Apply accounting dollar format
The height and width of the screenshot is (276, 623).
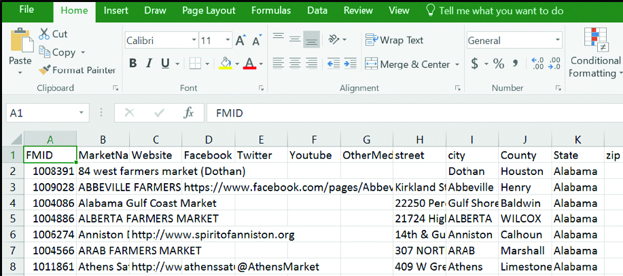click(474, 64)
